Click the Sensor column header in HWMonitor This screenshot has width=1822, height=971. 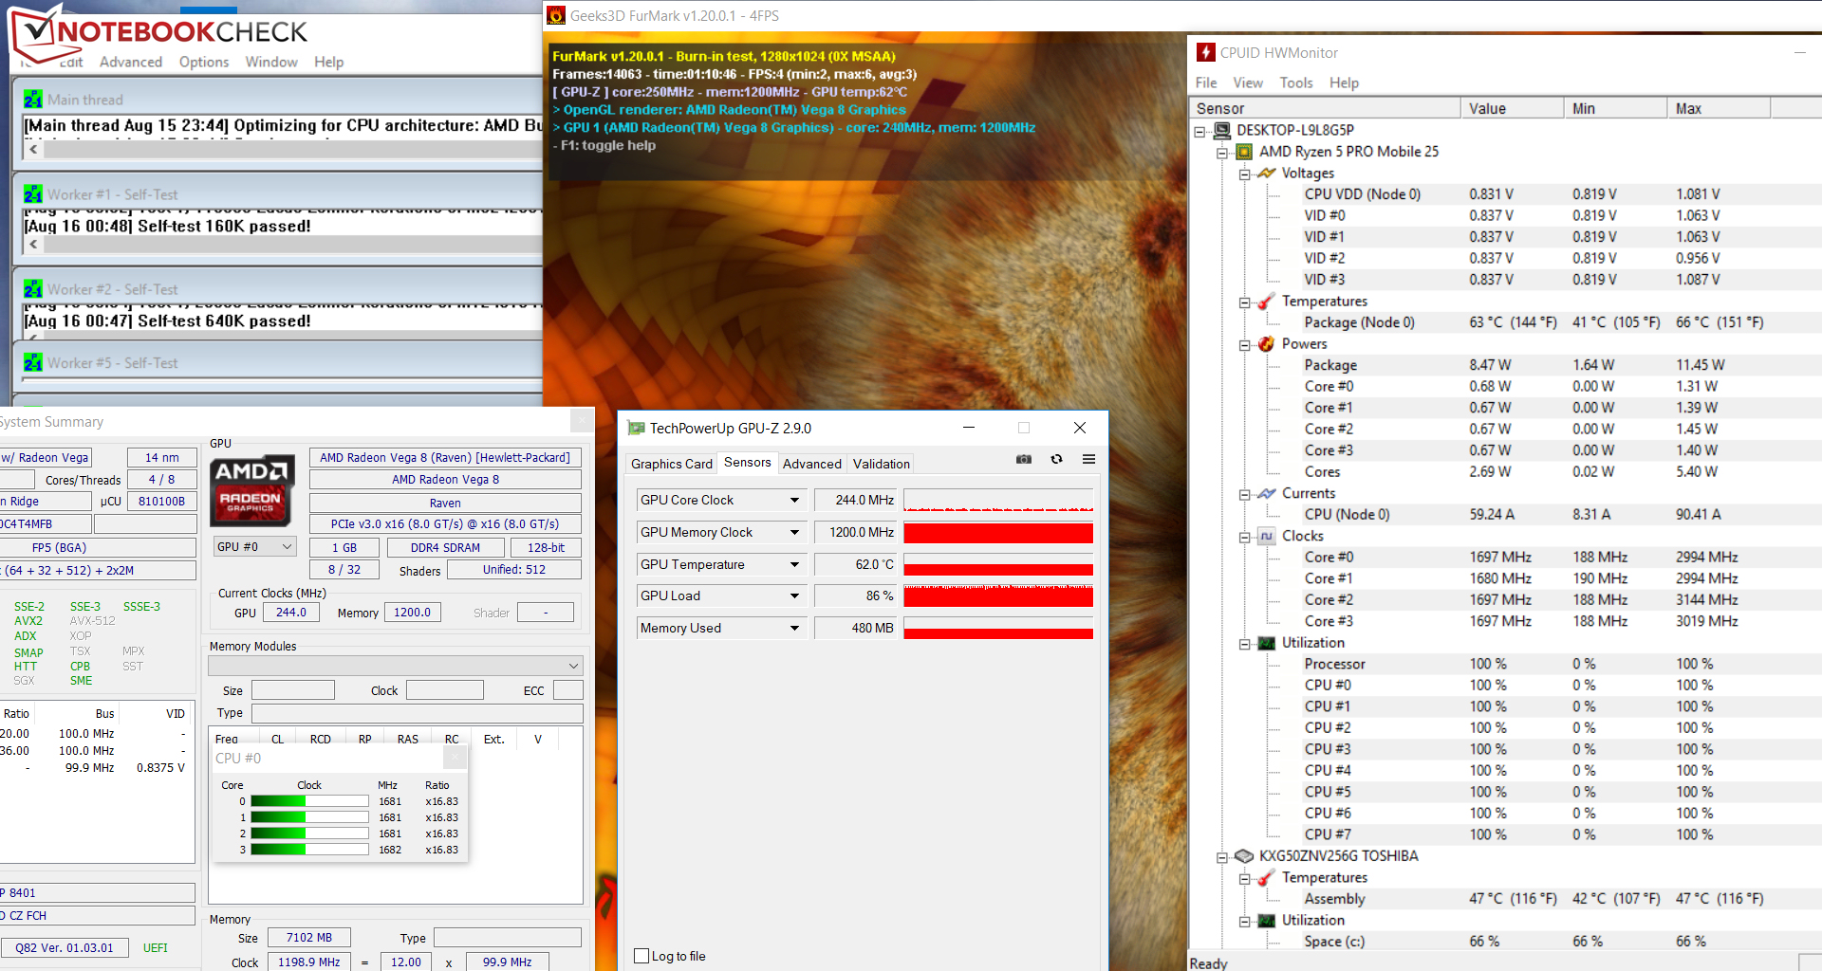tap(1325, 108)
